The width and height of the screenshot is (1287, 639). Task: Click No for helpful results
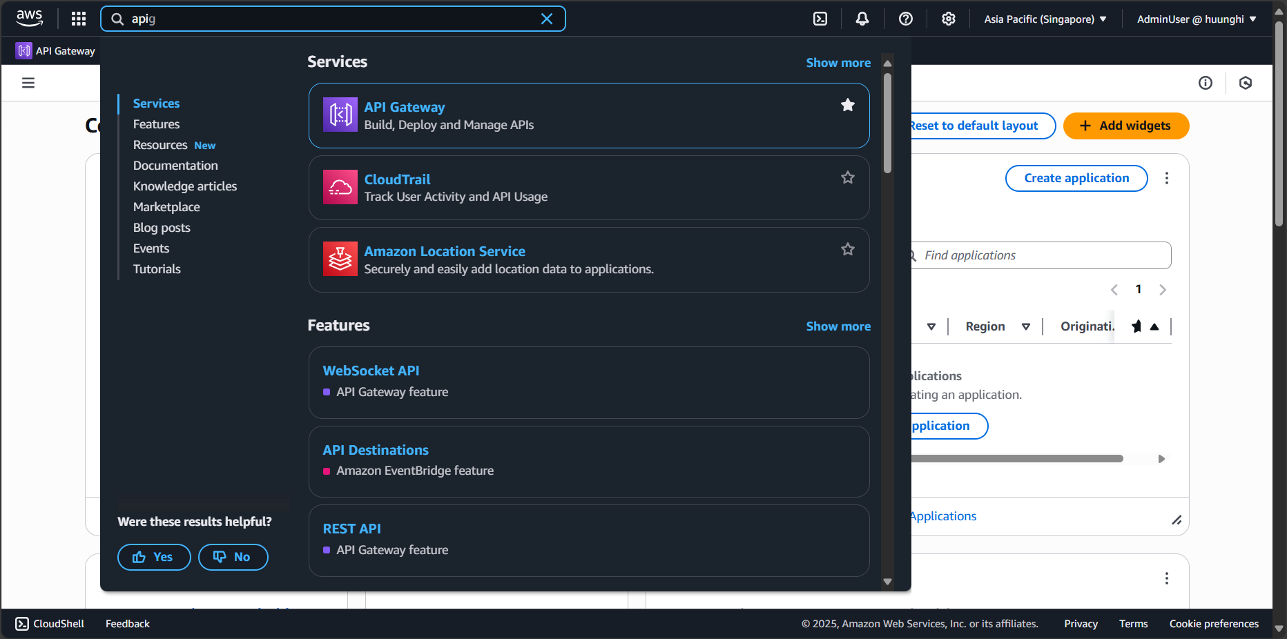click(233, 557)
